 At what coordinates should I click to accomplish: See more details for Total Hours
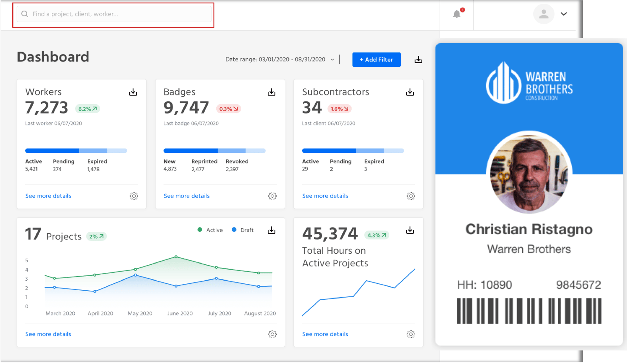pyautogui.click(x=325, y=334)
